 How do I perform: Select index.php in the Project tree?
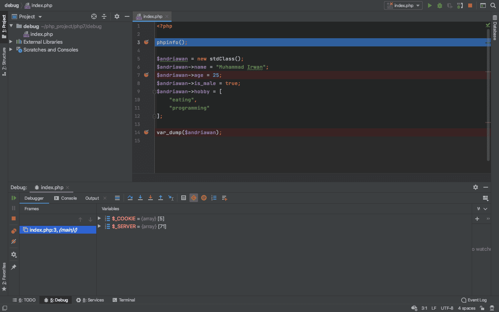(x=41, y=34)
